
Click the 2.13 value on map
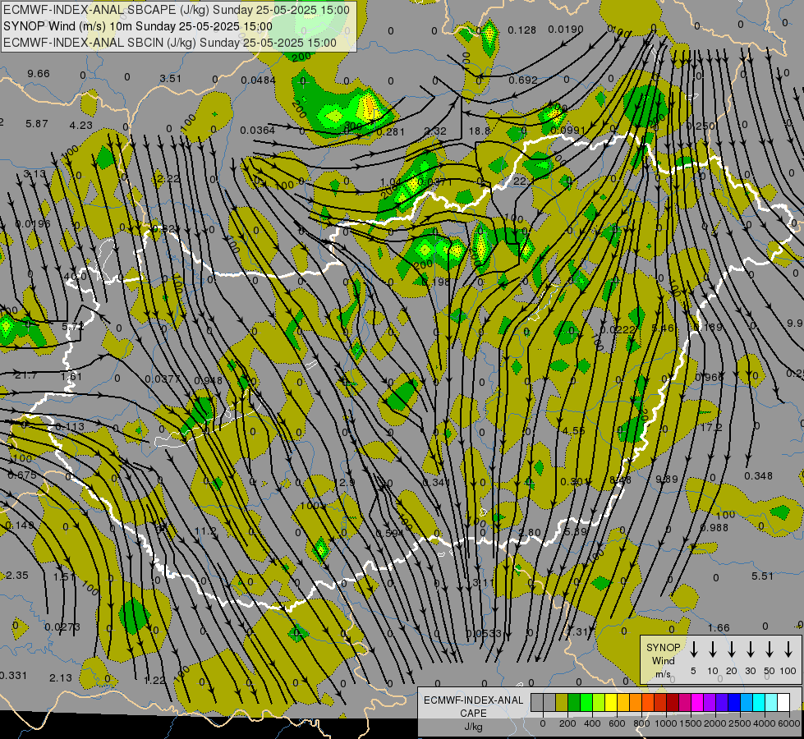[61, 678]
